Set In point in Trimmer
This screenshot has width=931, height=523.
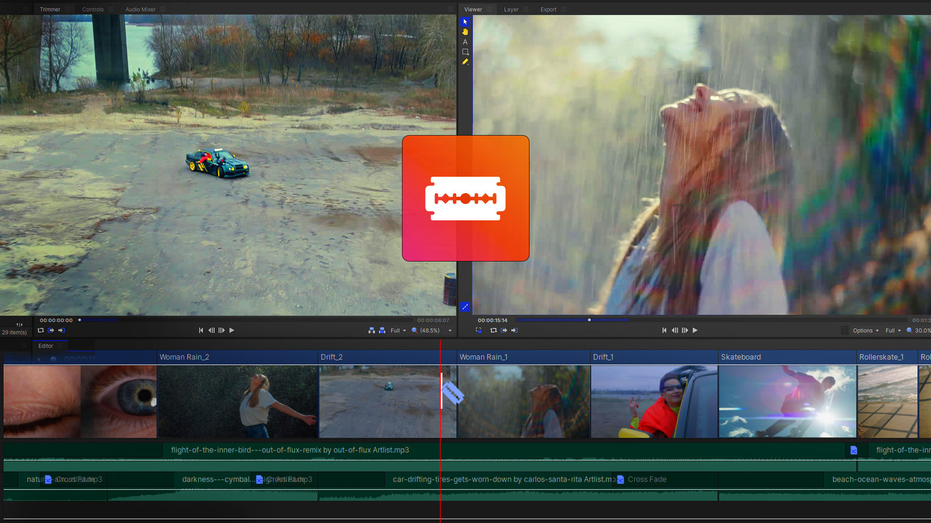pos(51,330)
